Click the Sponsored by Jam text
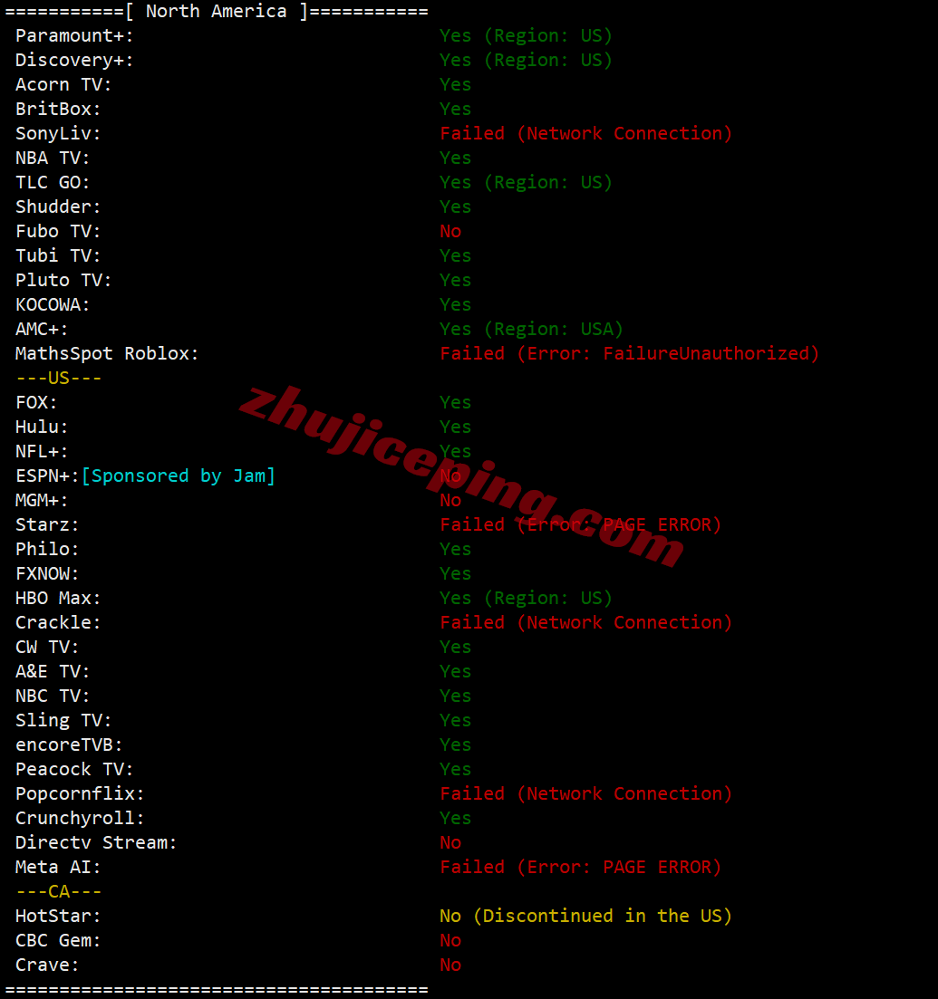938x999 pixels. (x=179, y=475)
